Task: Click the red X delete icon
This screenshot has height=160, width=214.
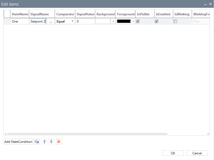Action: pyautogui.click(x=59, y=141)
